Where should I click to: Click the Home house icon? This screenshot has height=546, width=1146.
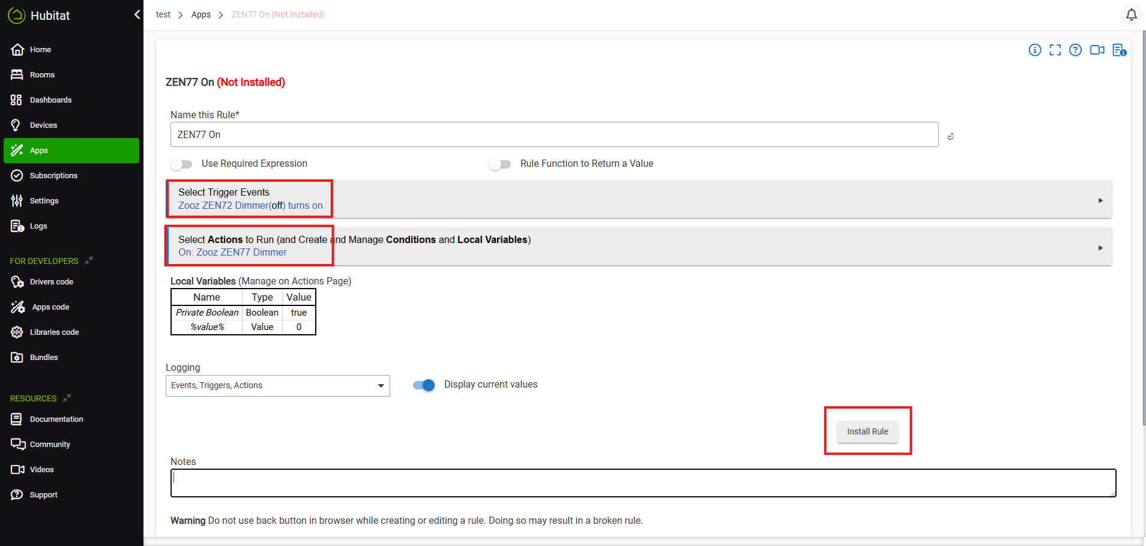pos(17,50)
